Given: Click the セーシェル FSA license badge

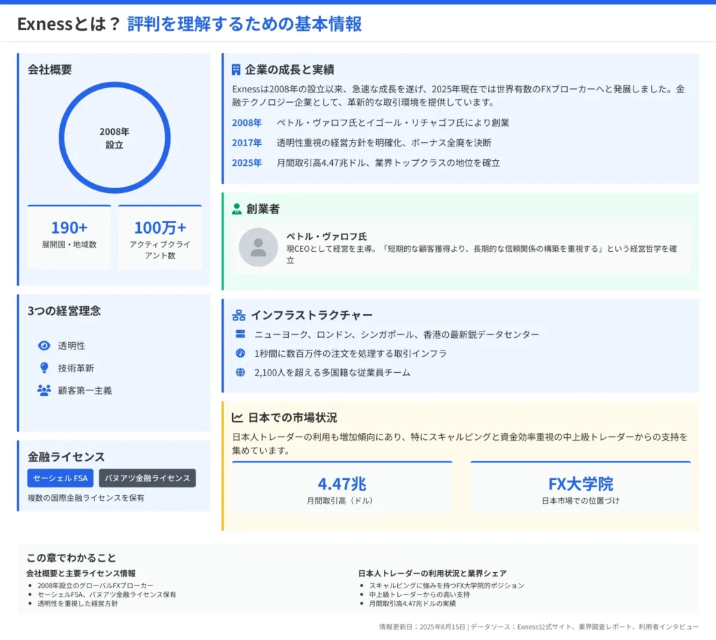Looking at the screenshot, I should [x=60, y=478].
